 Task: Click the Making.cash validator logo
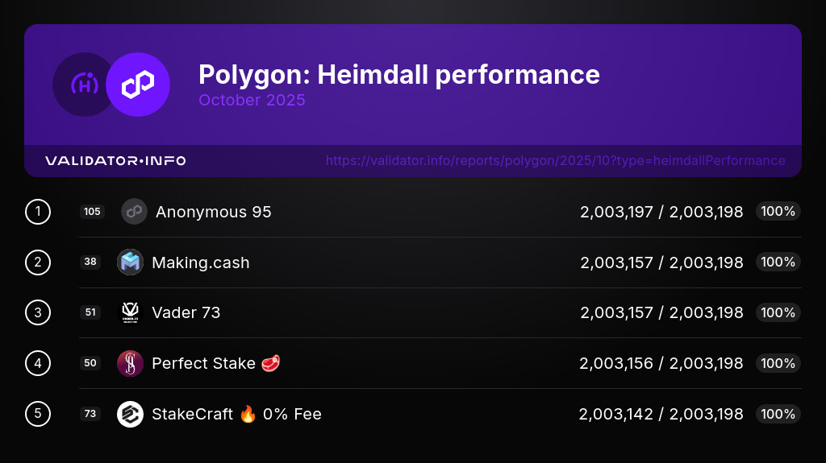130,263
